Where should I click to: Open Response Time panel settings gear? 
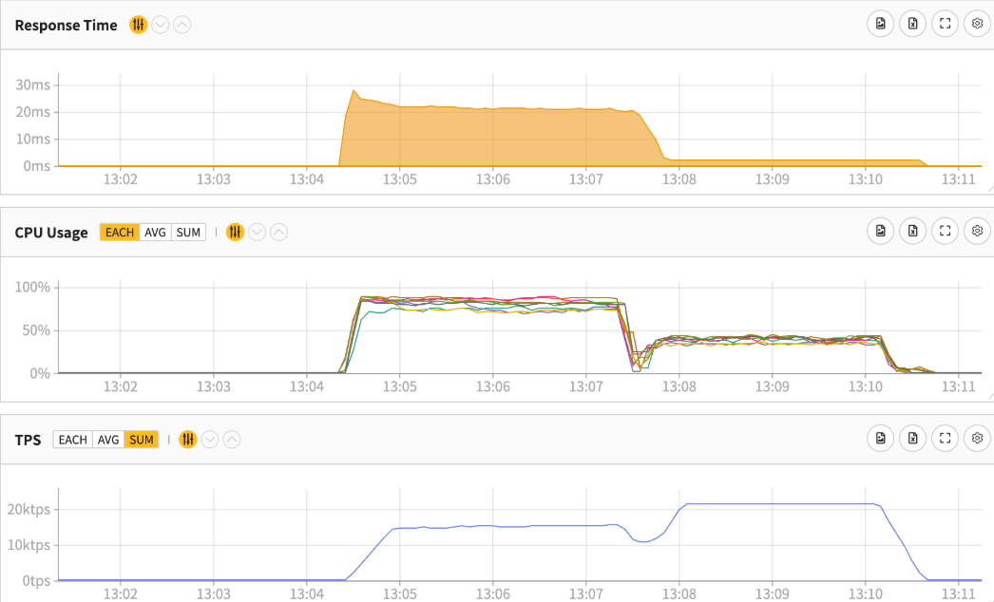977,25
